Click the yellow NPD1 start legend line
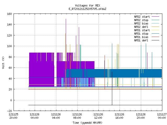This screenshot has width=167, height=125. pos(155,30)
